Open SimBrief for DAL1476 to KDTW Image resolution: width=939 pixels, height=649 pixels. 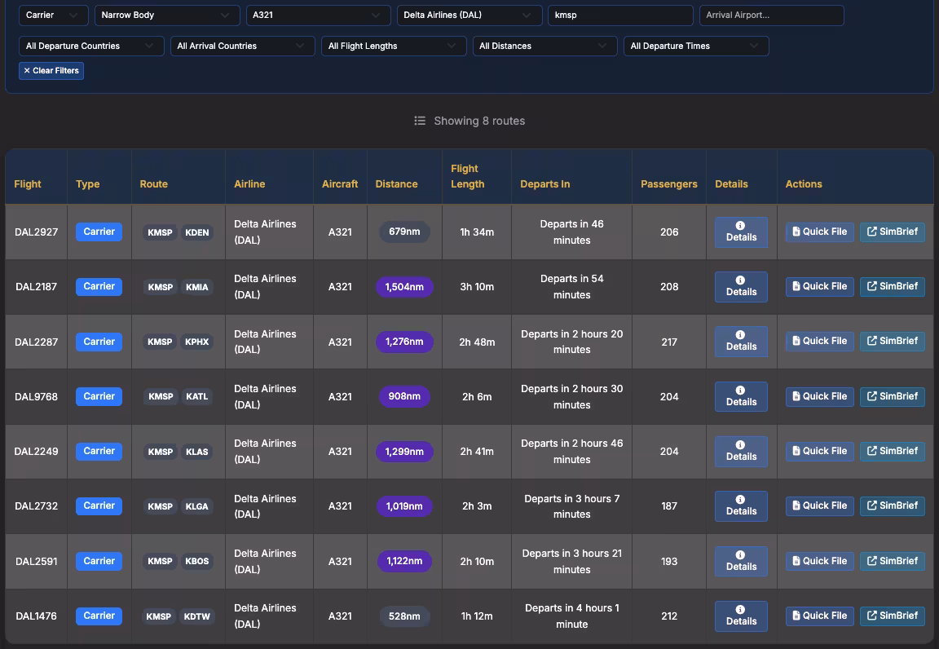pyautogui.click(x=893, y=616)
